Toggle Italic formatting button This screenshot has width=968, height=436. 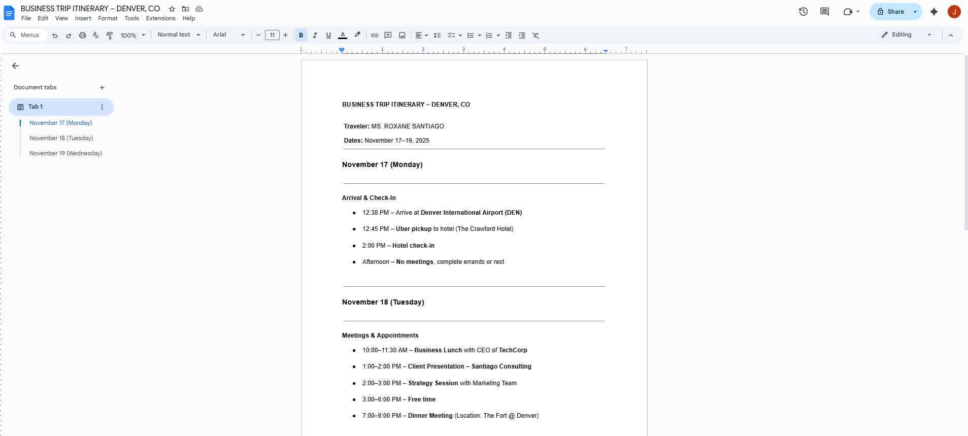(315, 36)
